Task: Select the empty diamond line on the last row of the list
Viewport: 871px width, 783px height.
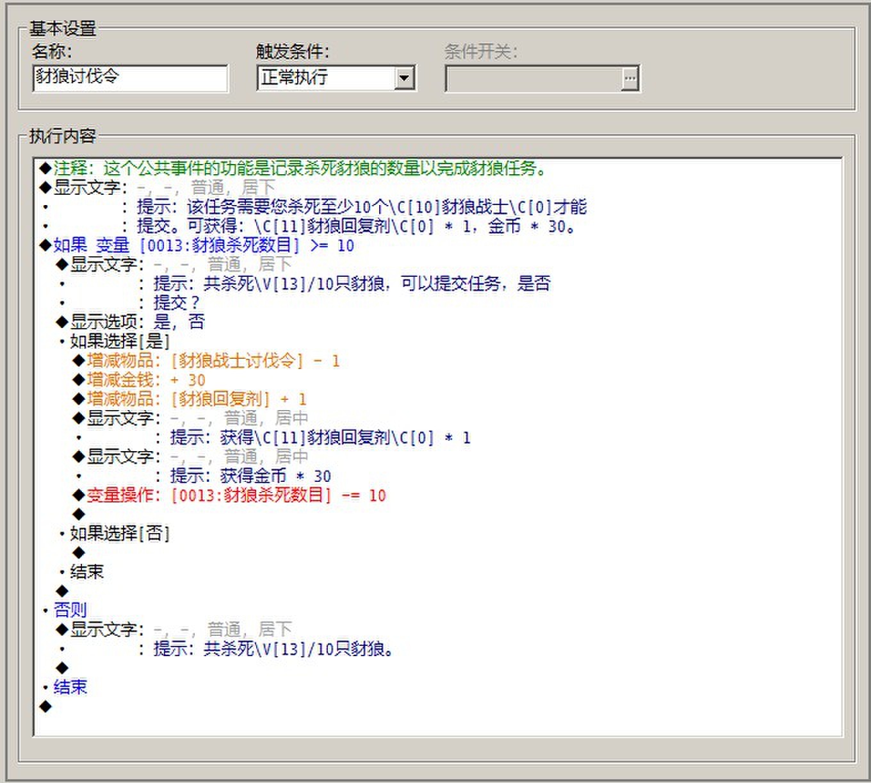Action: point(45,707)
